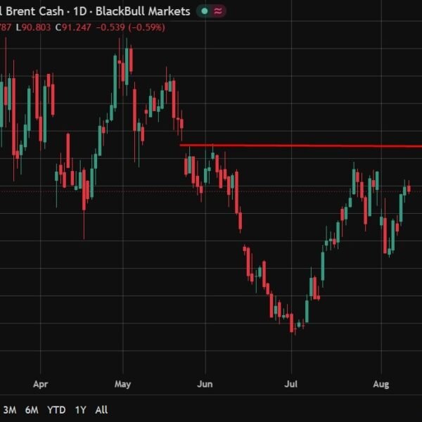Click the Jul label on time axis
Viewport: 422px width, 422px height.
[x=291, y=384]
